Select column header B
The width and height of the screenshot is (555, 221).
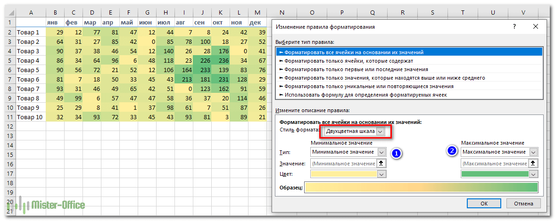tap(56, 13)
